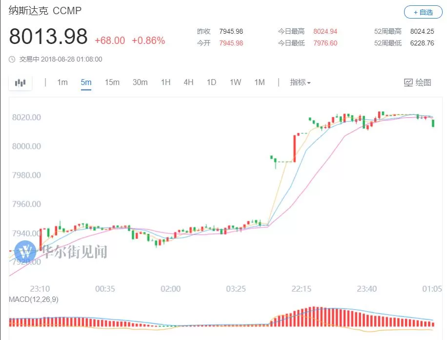
Task: Expand the 指标 indicators dropdown
Action: coord(300,82)
